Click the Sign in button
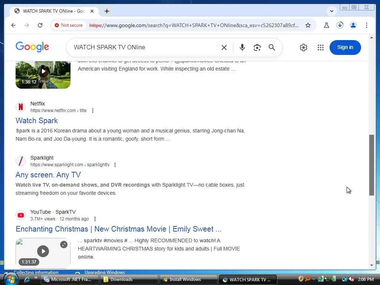The width and height of the screenshot is (380, 285). tap(345, 47)
